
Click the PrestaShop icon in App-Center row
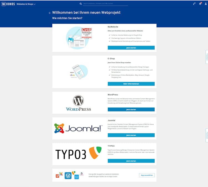(82, 174)
